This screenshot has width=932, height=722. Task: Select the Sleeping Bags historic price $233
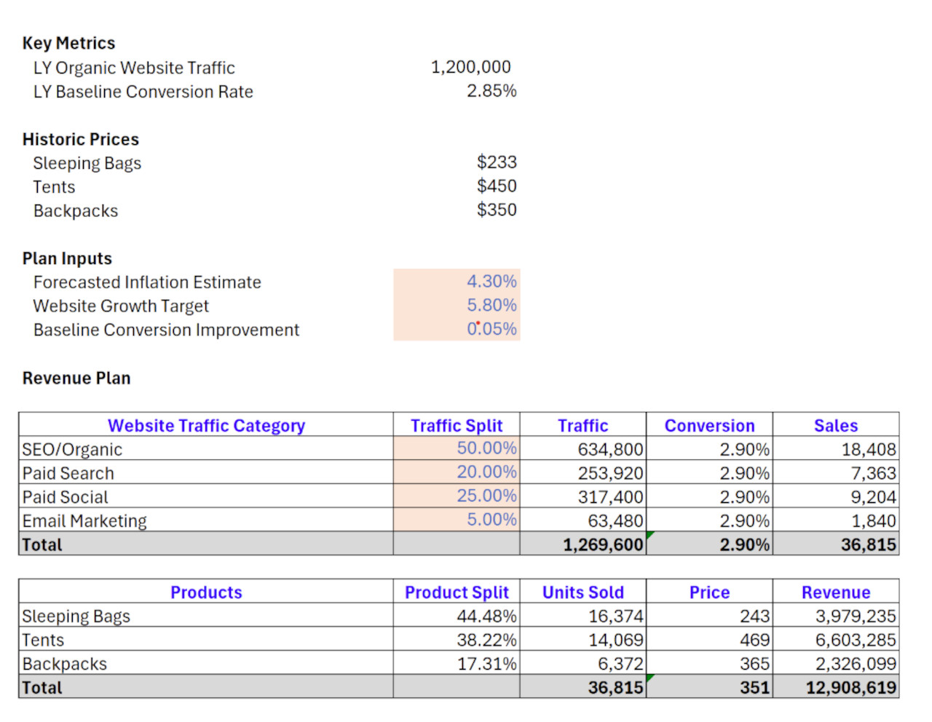tap(497, 162)
